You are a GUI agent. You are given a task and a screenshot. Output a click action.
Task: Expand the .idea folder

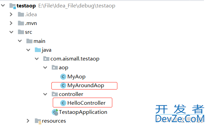click(x=11, y=14)
